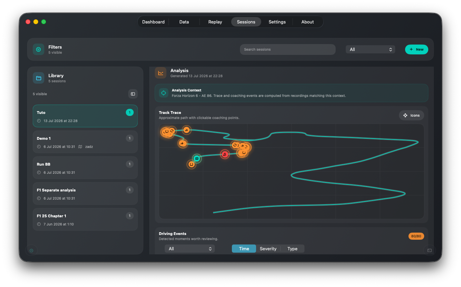Screen dimensions: 461x287
Task: Switch to the Data tab
Action: tap(184, 22)
